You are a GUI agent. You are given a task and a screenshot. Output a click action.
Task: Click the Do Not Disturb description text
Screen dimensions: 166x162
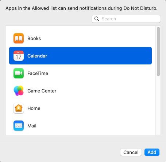(x=81, y=8)
